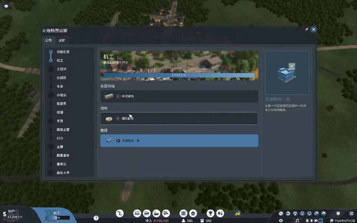
Task: Click the 收入 $-196,340 income readout
Action: click(157, 221)
